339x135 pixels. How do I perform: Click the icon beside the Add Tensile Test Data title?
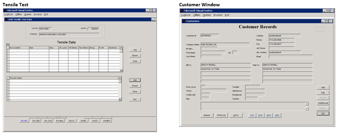pos(6,19)
